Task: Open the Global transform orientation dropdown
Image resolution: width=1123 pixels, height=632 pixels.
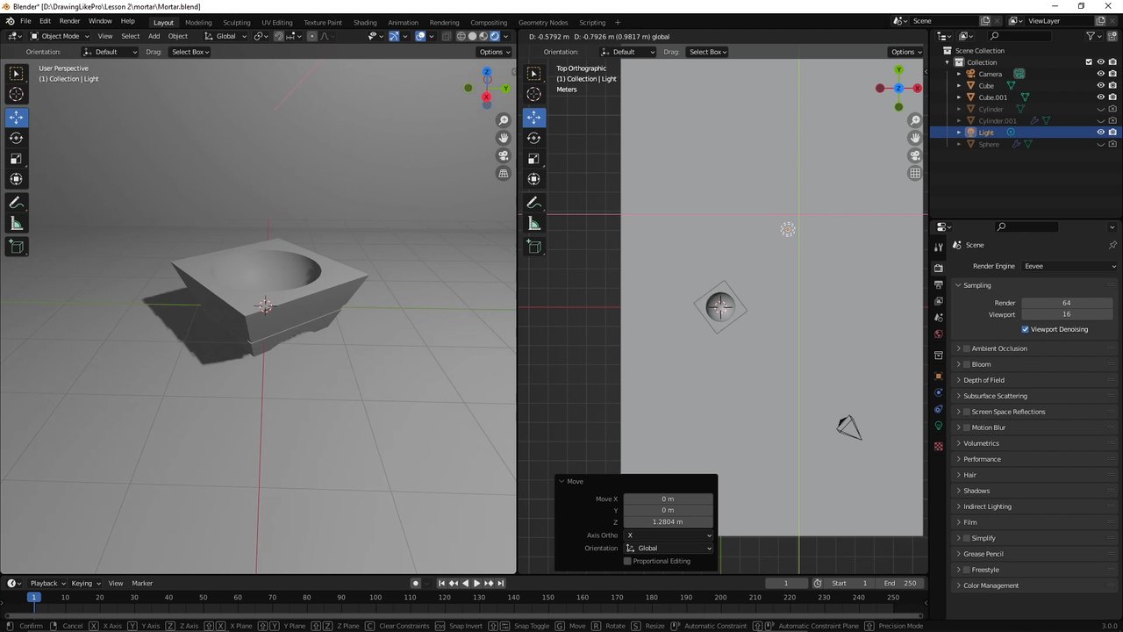Action: [225, 36]
